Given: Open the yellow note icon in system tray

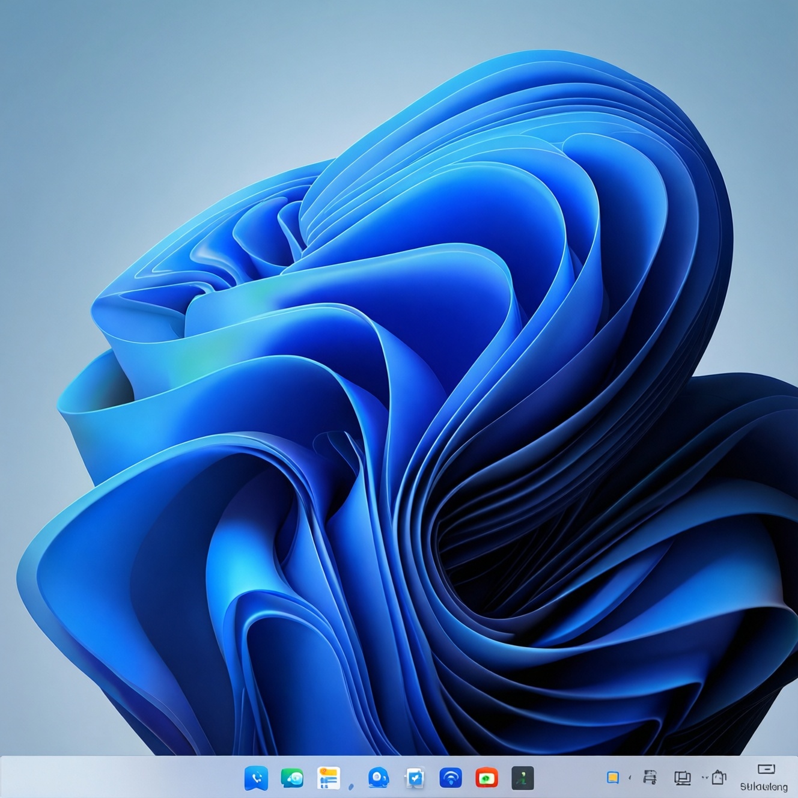Looking at the screenshot, I should 613,779.
